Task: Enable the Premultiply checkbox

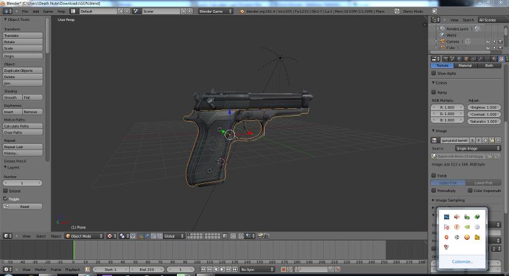Action: click(x=433, y=190)
